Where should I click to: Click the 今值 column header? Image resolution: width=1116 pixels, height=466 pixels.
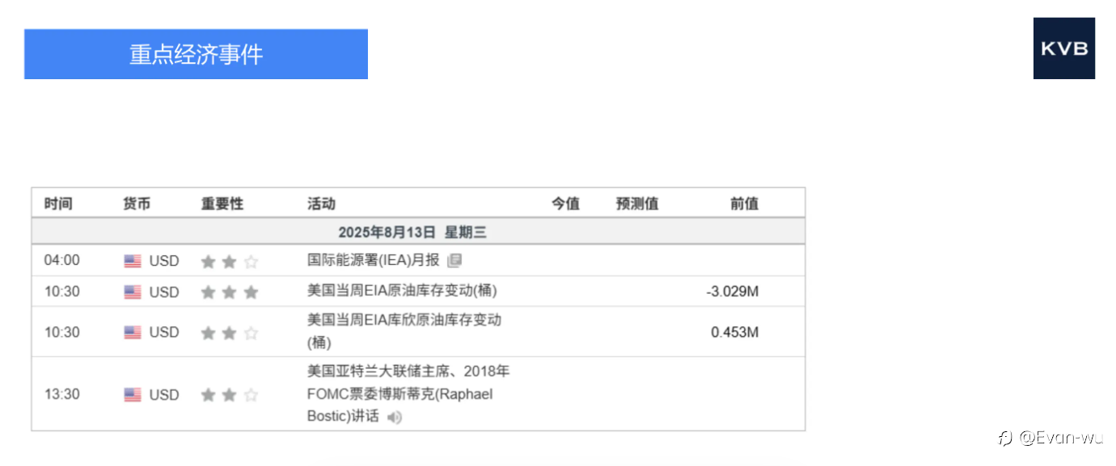565,204
